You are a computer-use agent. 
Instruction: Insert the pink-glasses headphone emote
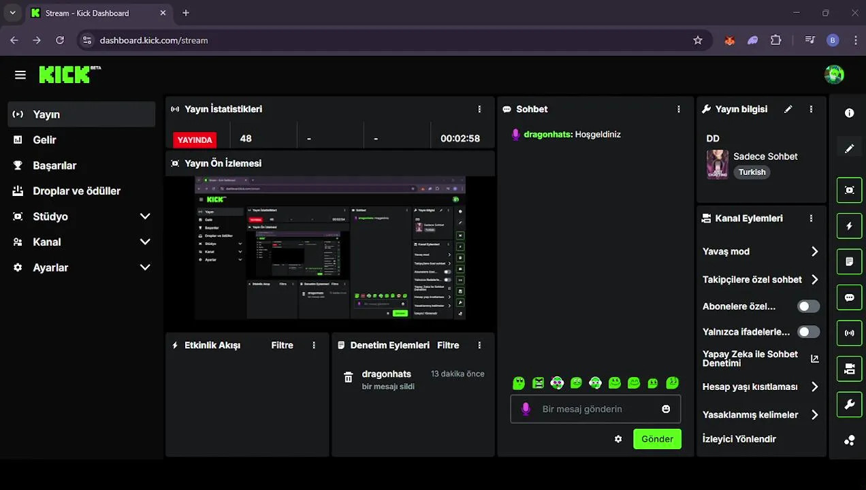(557, 382)
